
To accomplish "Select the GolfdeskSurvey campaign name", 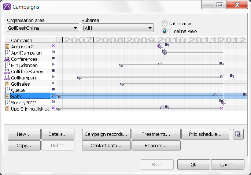I will coord(27,71).
